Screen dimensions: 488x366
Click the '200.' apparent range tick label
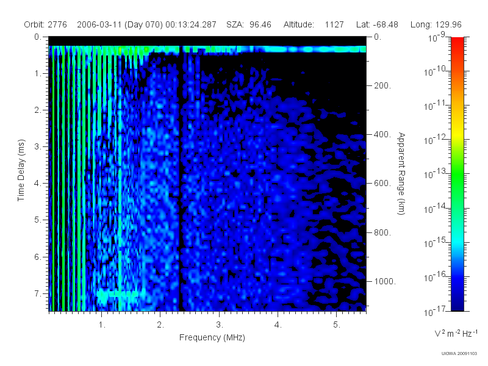(382, 85)
